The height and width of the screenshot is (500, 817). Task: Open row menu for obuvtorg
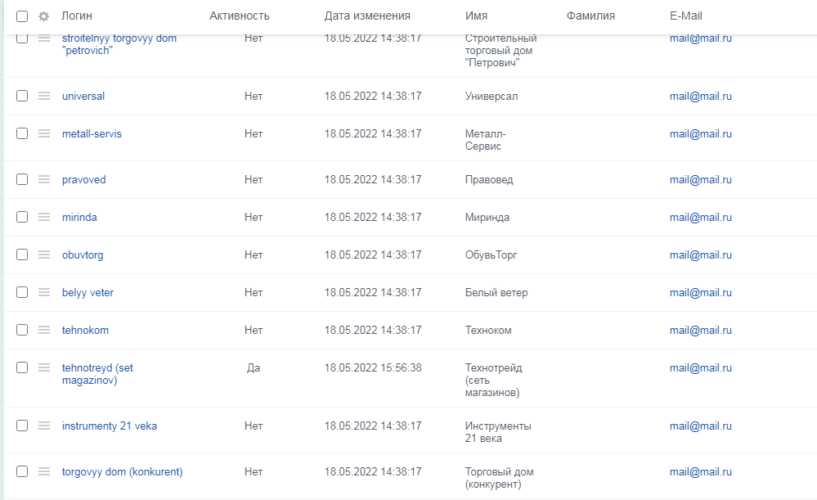(x=44, y=255)
